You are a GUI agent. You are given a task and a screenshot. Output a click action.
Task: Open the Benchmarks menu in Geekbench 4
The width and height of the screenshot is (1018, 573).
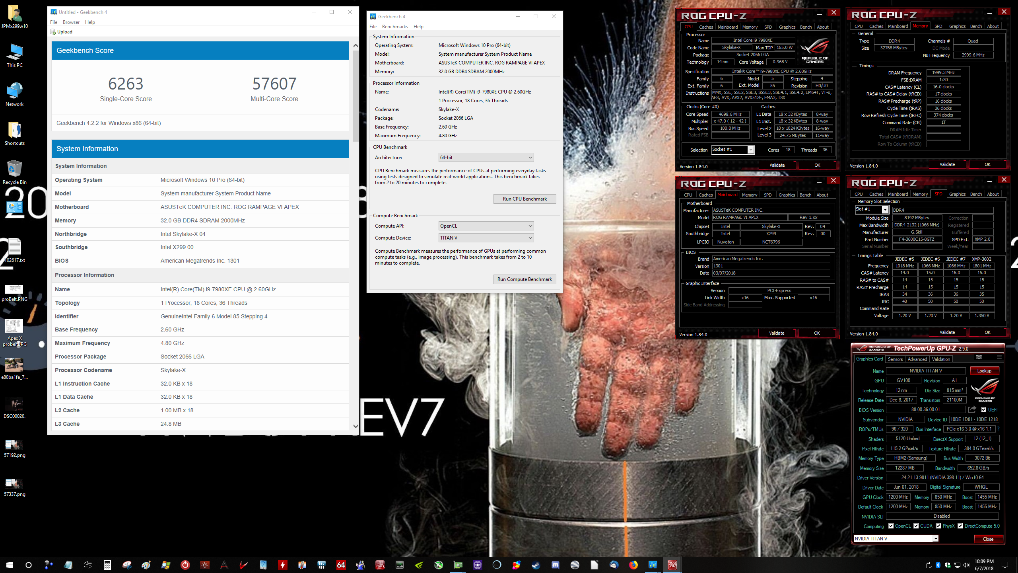(x=395, y=27)
